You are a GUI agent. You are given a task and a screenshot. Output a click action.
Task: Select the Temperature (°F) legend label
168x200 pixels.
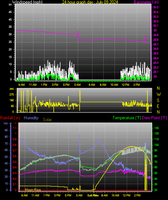tap(127, 118)
